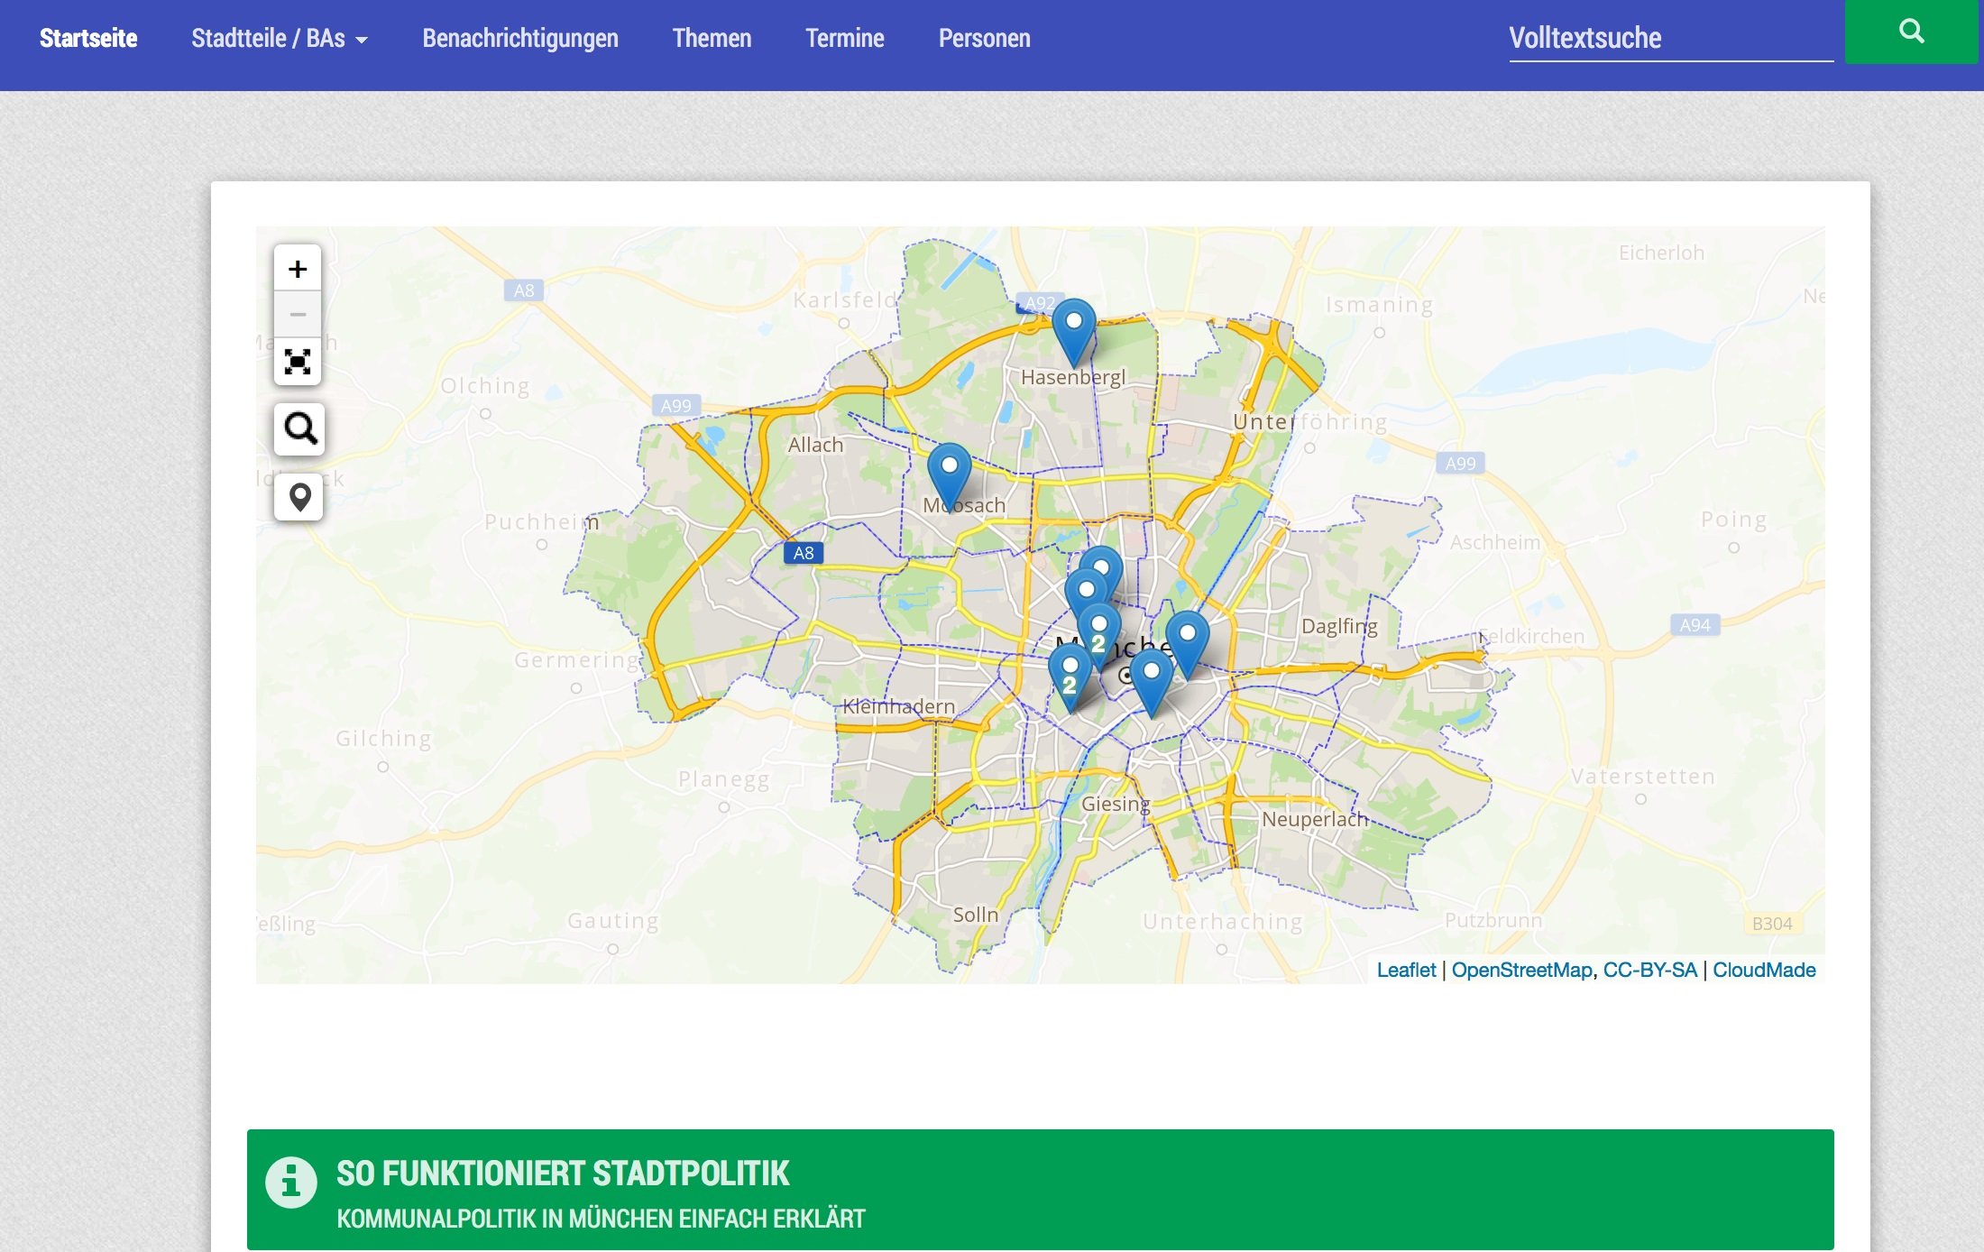
Task: Click the map locate position pin control
Action: tap(299, 497)
